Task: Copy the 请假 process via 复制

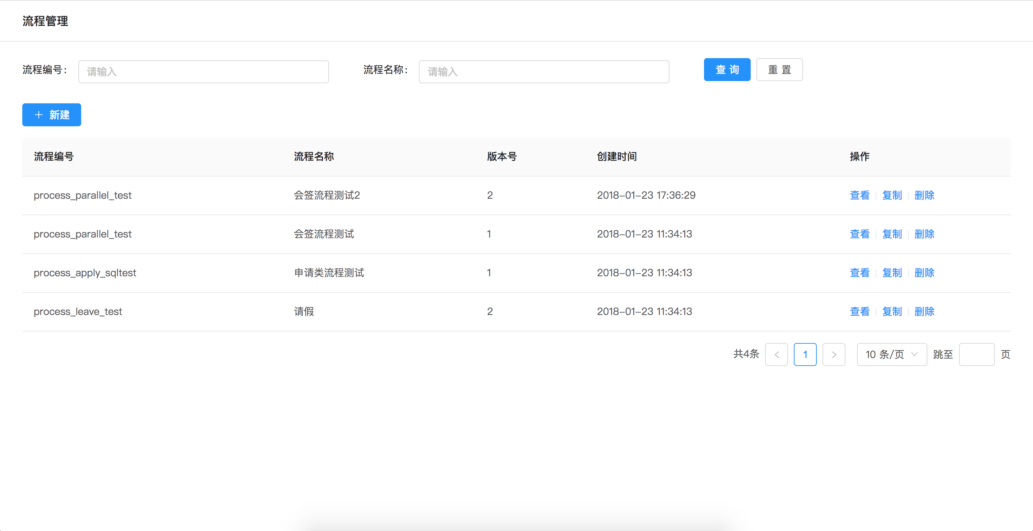Action: point(891,311)
